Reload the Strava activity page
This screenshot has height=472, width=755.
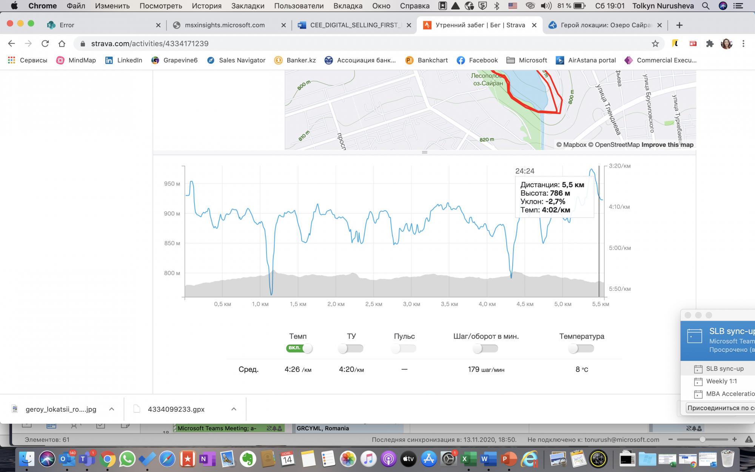[x=45, y=43]
